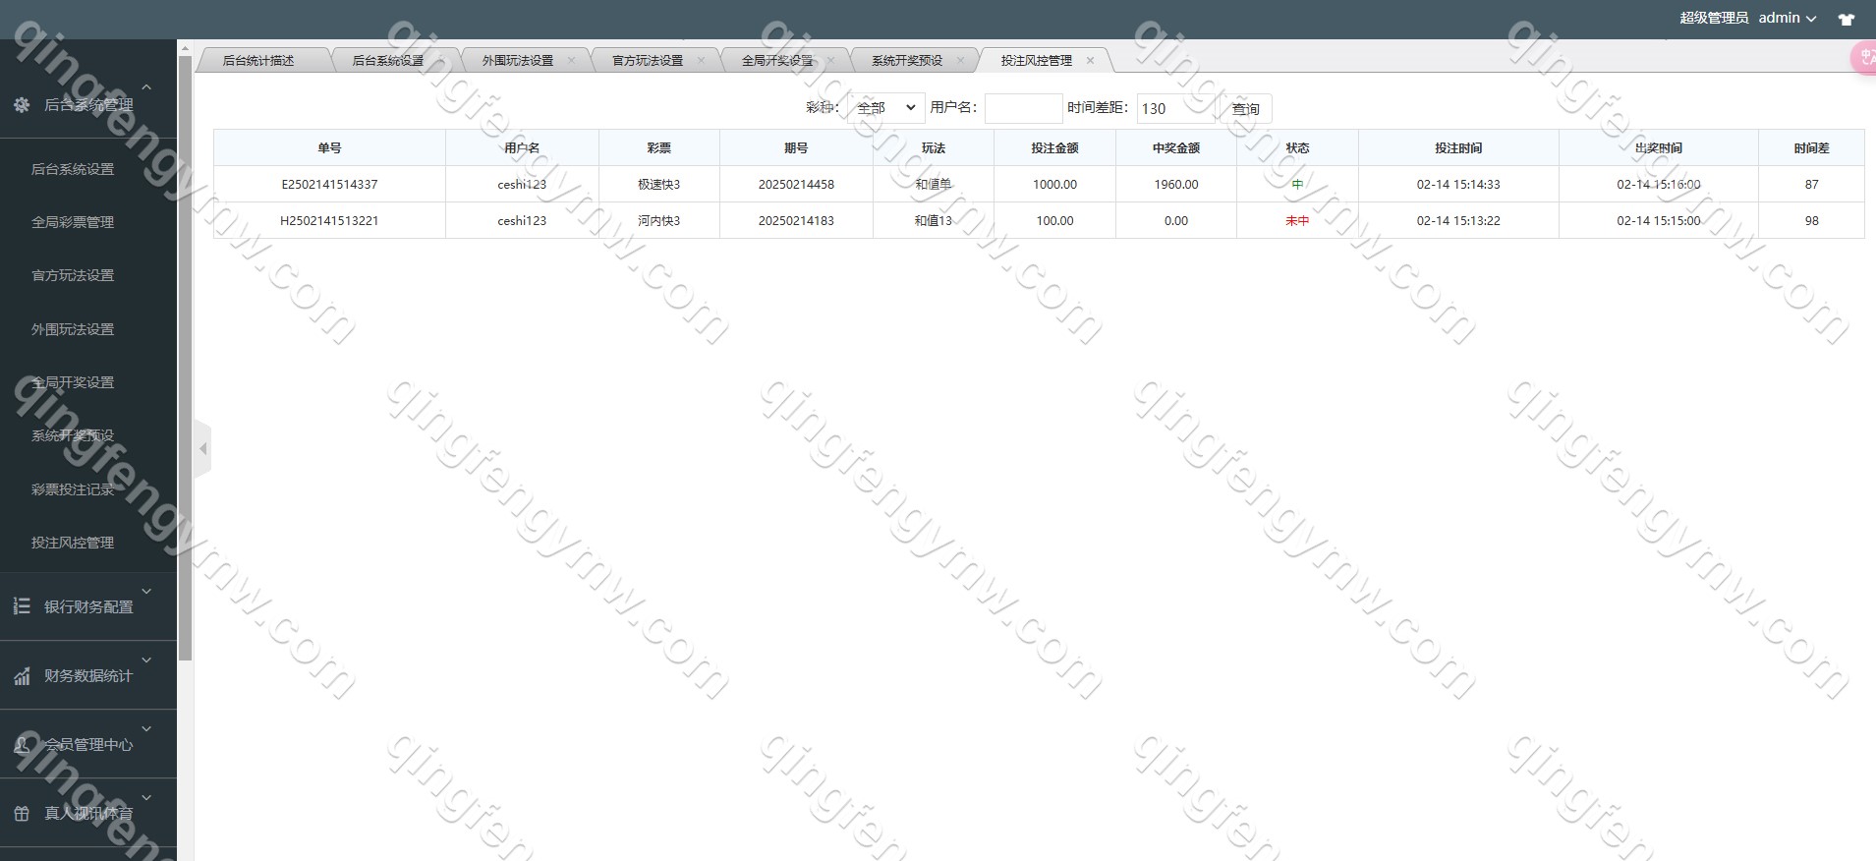
Task: Click the 中奖金额 column header
Action: pos(1176,147)
